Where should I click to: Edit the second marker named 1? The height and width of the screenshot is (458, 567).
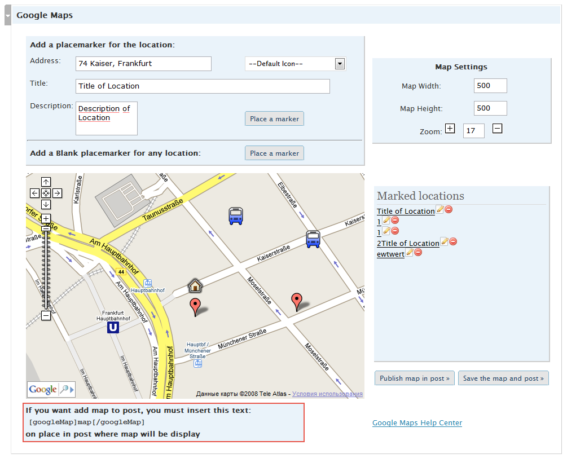(x=386, y=231)
